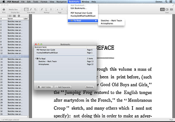Click the first sidebar icon above the page list
175x122 pixels.
[x=10, y=16]
